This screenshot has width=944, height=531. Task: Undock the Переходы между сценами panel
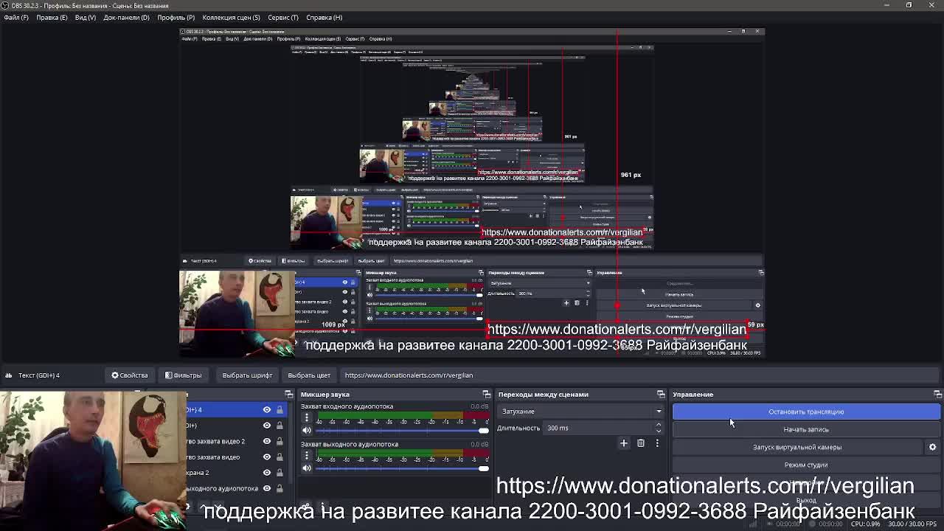pos(661,395)
